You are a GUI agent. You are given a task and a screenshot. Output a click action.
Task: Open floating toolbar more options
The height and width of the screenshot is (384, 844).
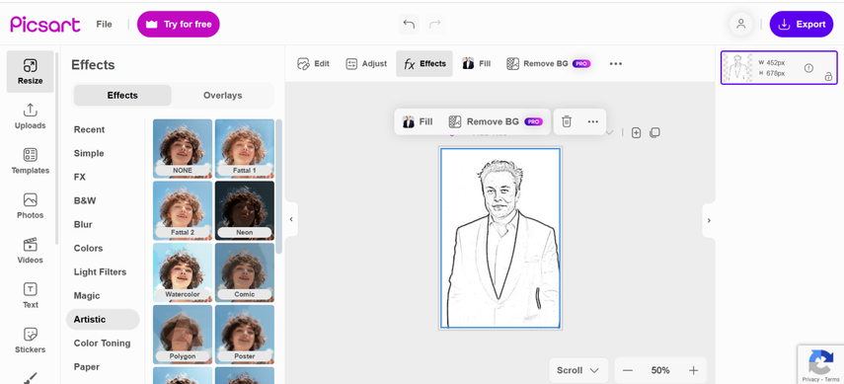point(592,121)
